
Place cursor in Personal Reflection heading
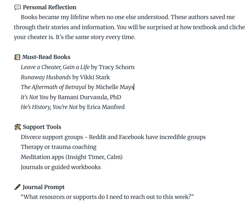point(49,8)
